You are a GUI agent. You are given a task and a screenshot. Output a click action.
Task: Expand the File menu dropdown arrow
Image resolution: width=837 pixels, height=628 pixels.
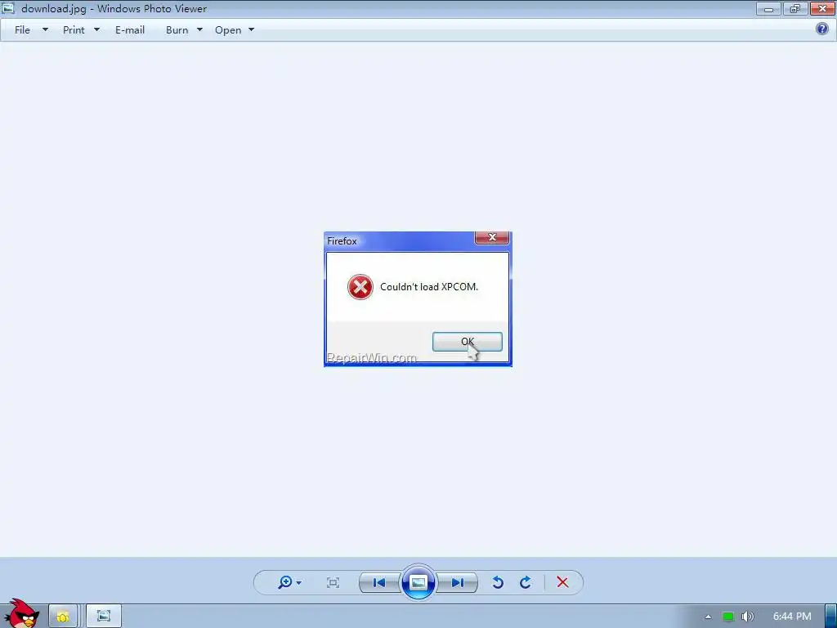[46, 30]
